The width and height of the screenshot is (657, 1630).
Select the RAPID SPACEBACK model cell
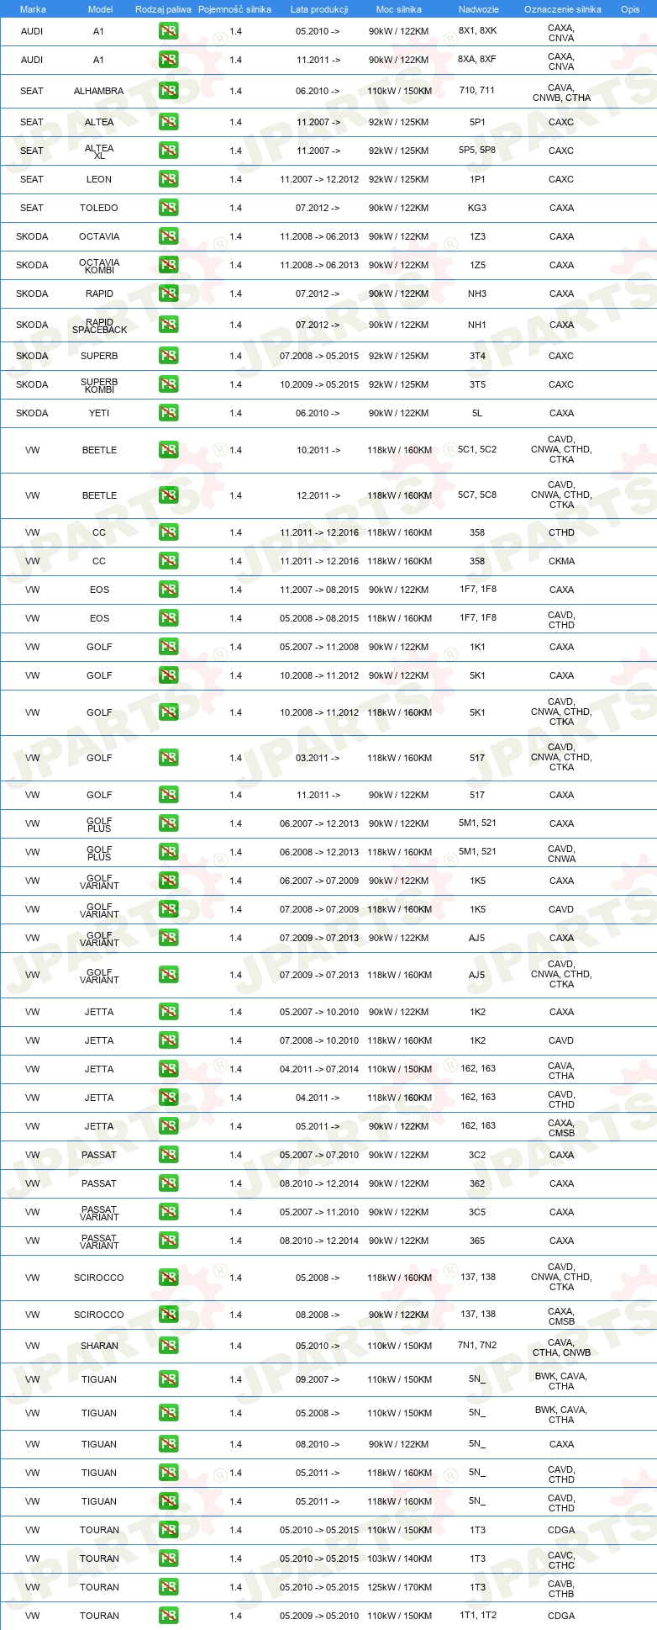(x=99, y=325)
